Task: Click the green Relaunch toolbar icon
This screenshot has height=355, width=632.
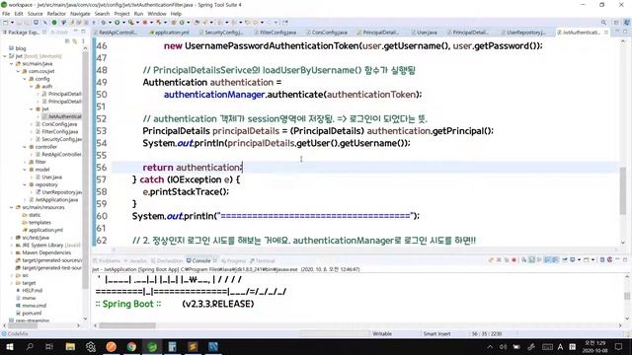Action: click(54, 22)
